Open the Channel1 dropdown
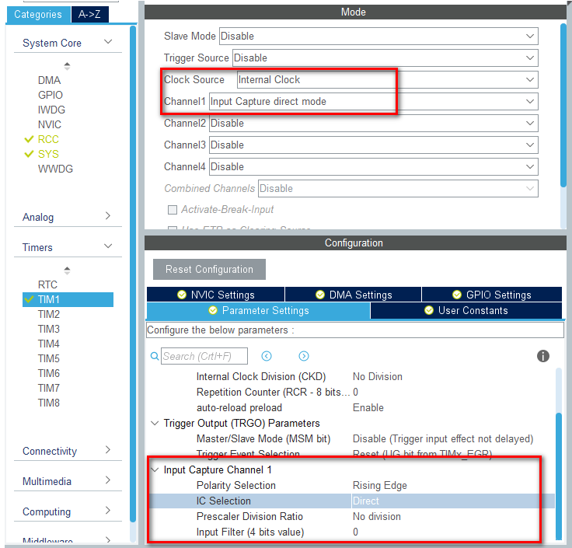572x548 pixels. pos(374,101)
